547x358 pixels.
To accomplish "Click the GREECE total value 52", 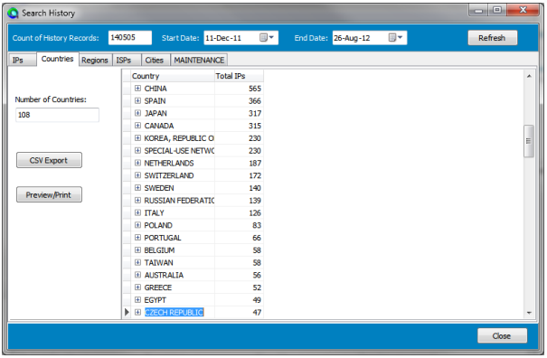I will point(257,287).
